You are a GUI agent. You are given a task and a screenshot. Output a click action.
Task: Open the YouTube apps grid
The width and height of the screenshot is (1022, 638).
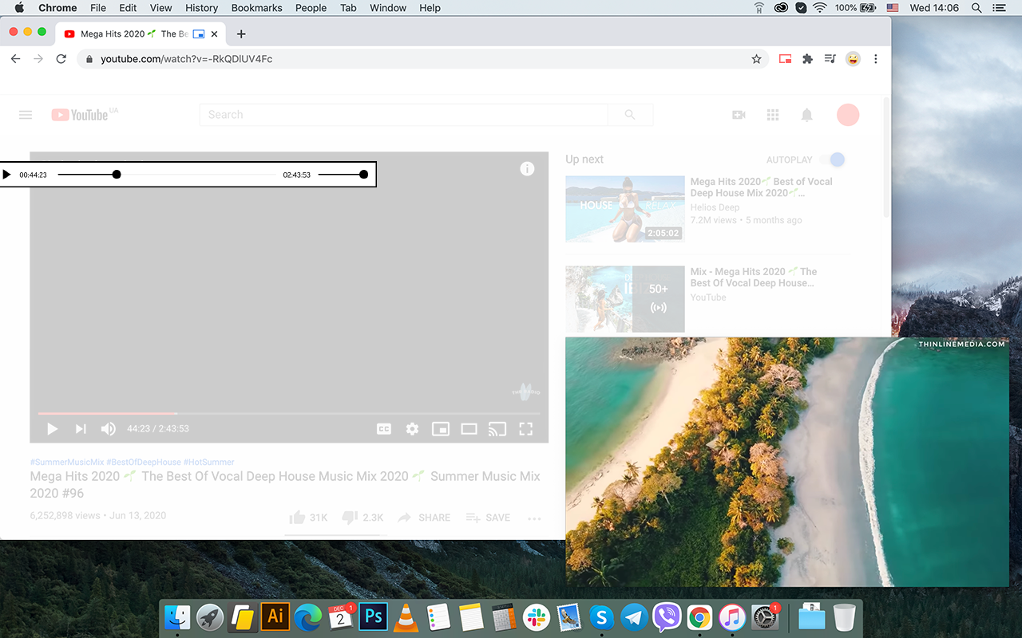click(772, 115)
